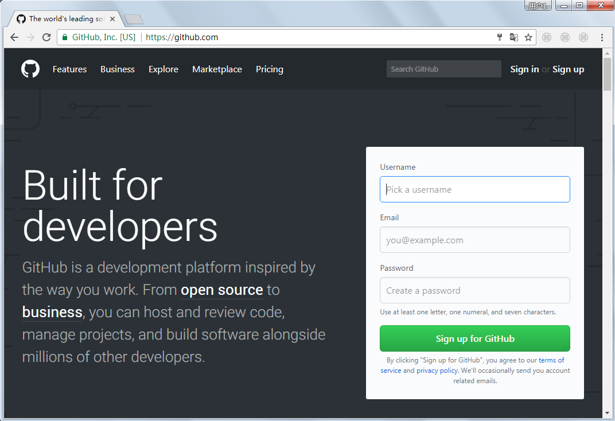Click the scrollbar down arrow
This screenshot has height=421, width=615.
tap(607, 413)
